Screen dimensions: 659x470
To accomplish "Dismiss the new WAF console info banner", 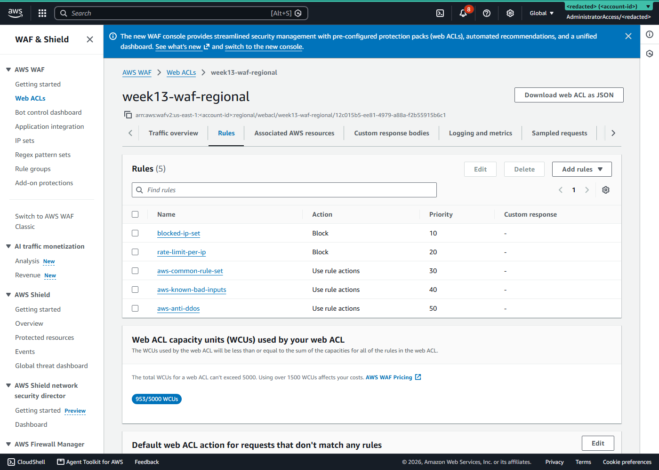I will pos(628,36).
